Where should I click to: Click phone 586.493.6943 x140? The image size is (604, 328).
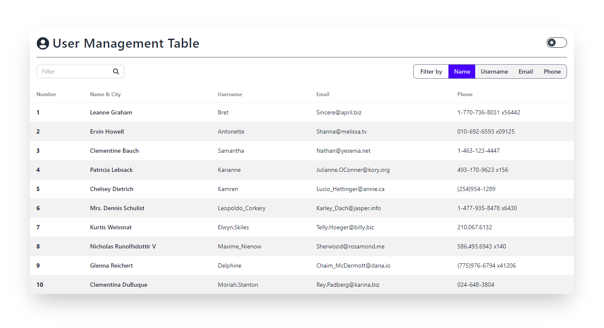[482, 246]
